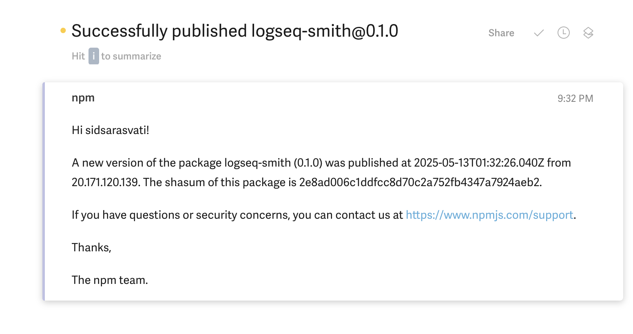Open the clock reminder icon
The image size is (633, 334).
pos(563,33)
